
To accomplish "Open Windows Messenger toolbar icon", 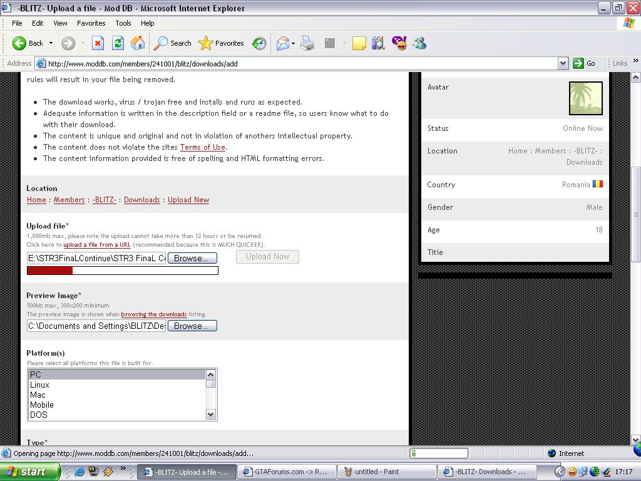I will click(419, 43).
